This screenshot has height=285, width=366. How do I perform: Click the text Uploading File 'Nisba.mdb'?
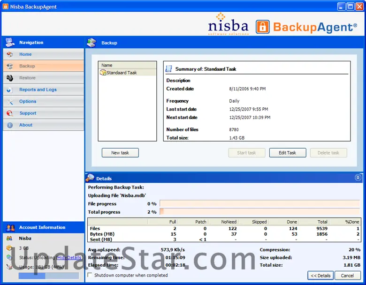coord(117,195)
